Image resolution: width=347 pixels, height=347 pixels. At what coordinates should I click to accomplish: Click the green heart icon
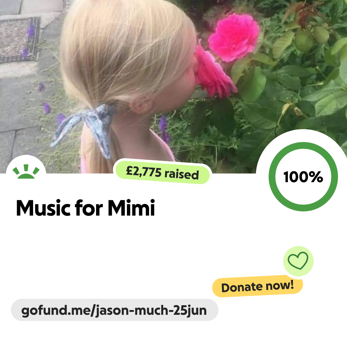[x=298, y=261]
